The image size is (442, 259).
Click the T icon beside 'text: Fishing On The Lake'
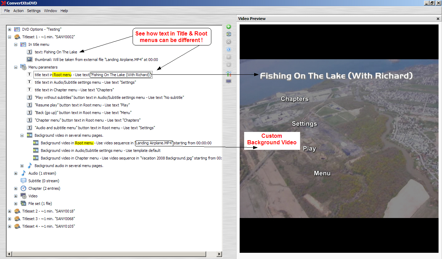click(x=30, y=52)
